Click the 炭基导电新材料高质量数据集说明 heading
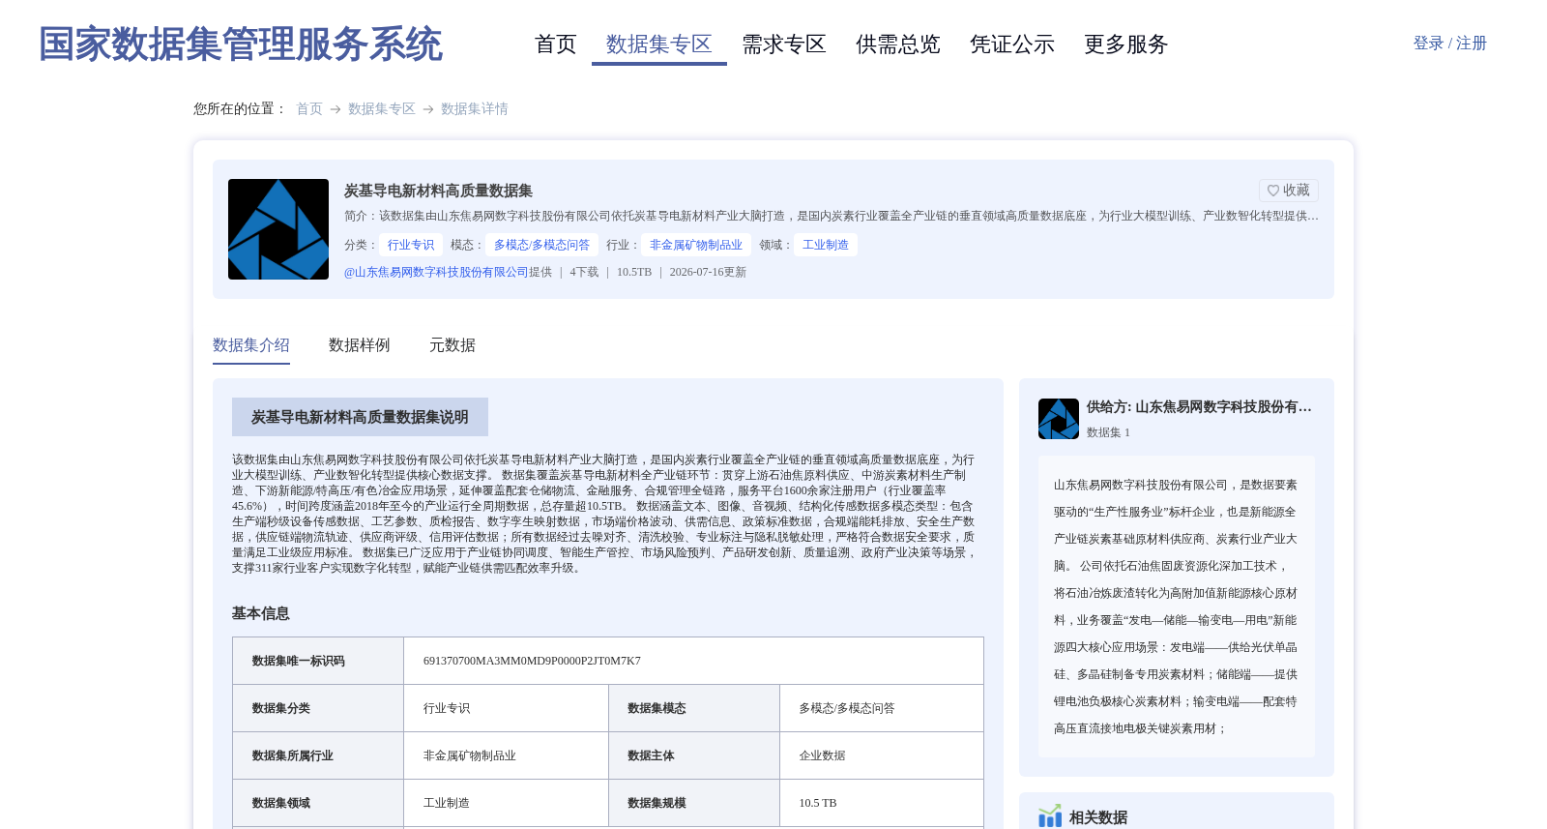The width and height of the screenshot is (1547, 829). [360, 417]
